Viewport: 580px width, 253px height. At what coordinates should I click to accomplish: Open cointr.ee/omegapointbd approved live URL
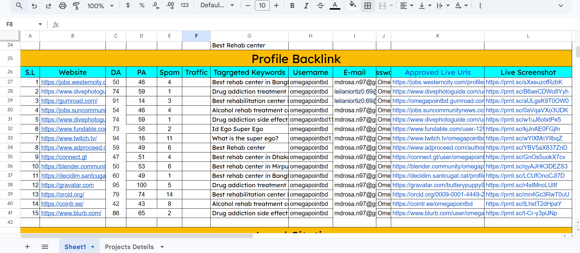click(433, 204)
